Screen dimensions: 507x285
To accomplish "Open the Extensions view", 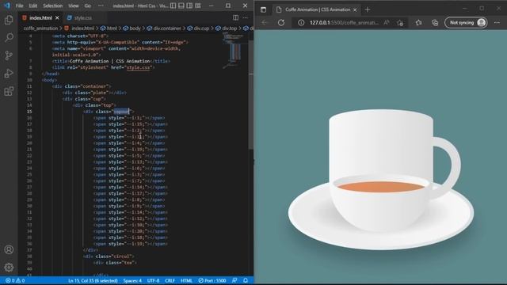I will click(x=9, y=91).
